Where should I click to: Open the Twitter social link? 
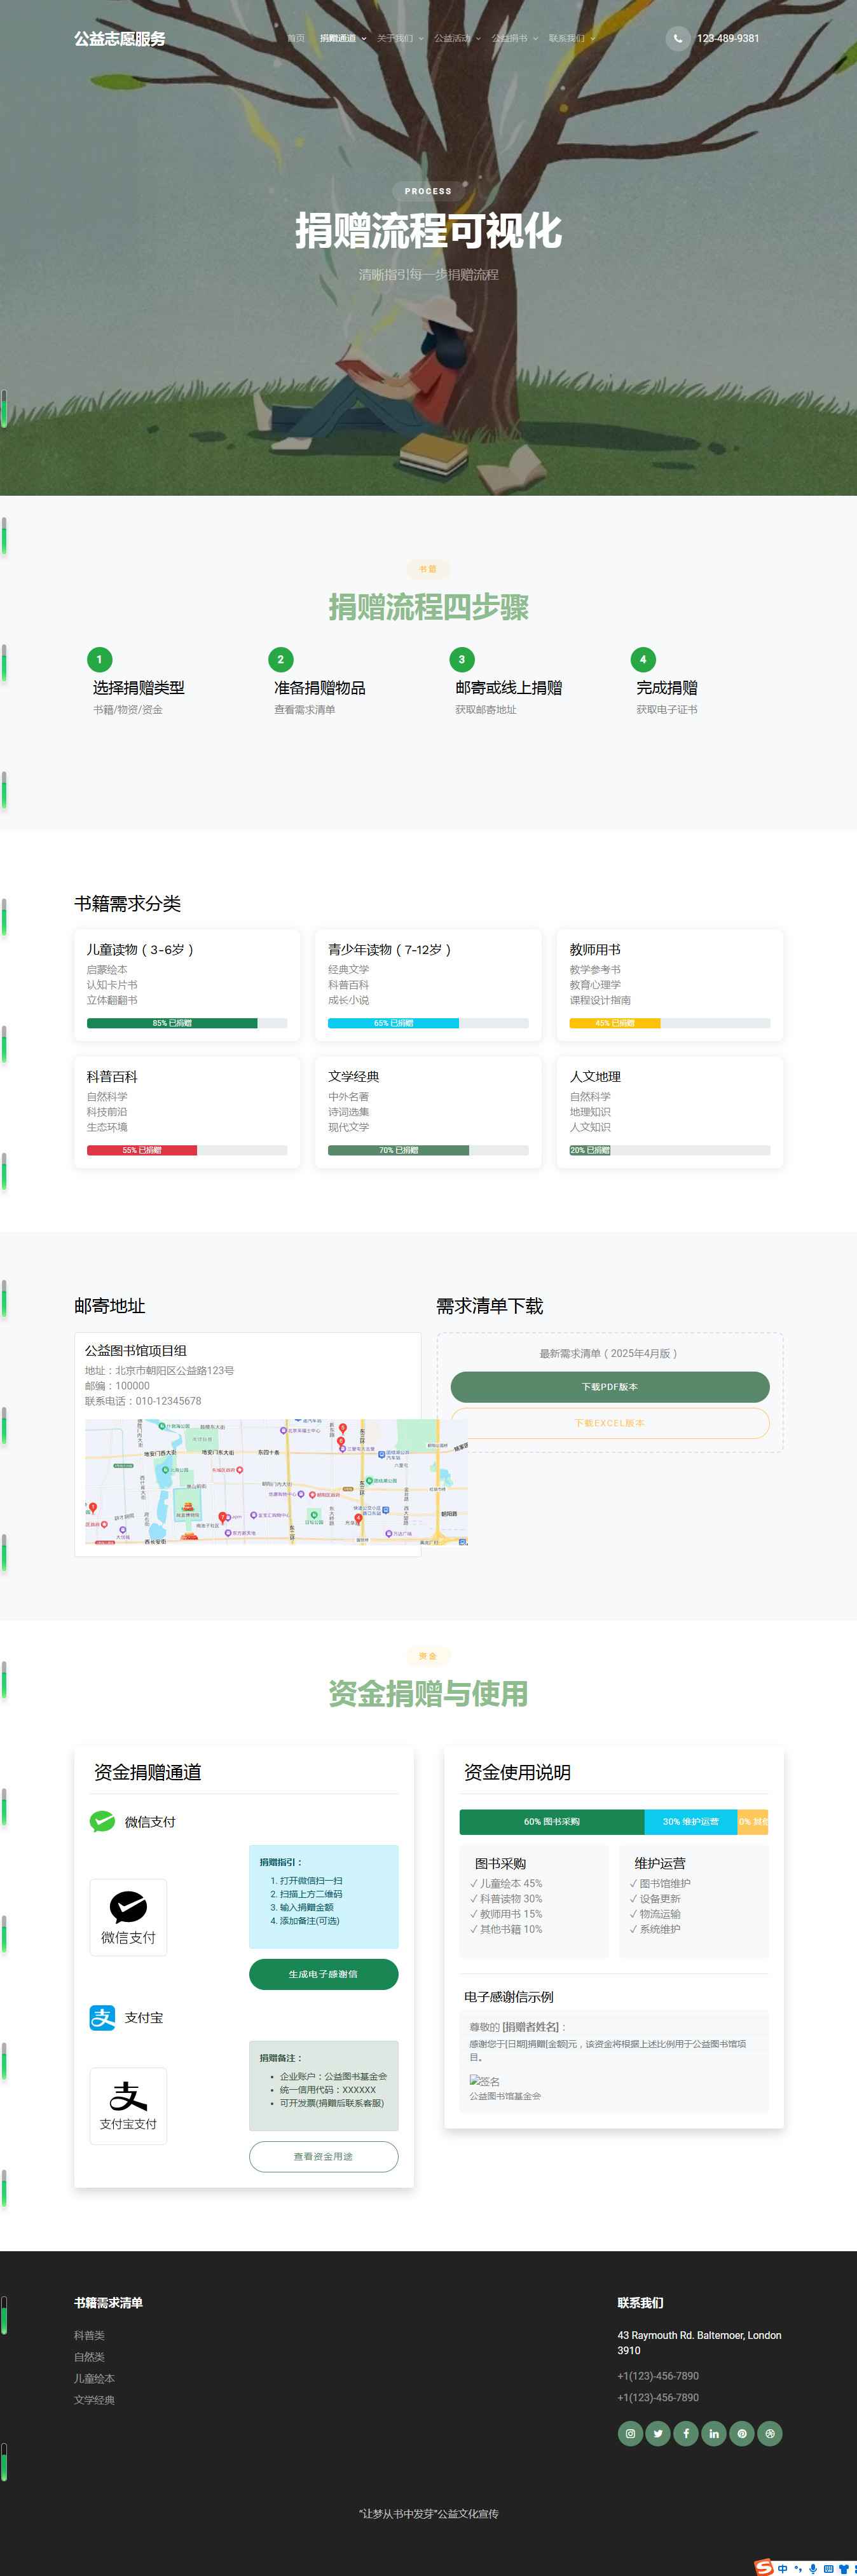(x=658, y=2433)
